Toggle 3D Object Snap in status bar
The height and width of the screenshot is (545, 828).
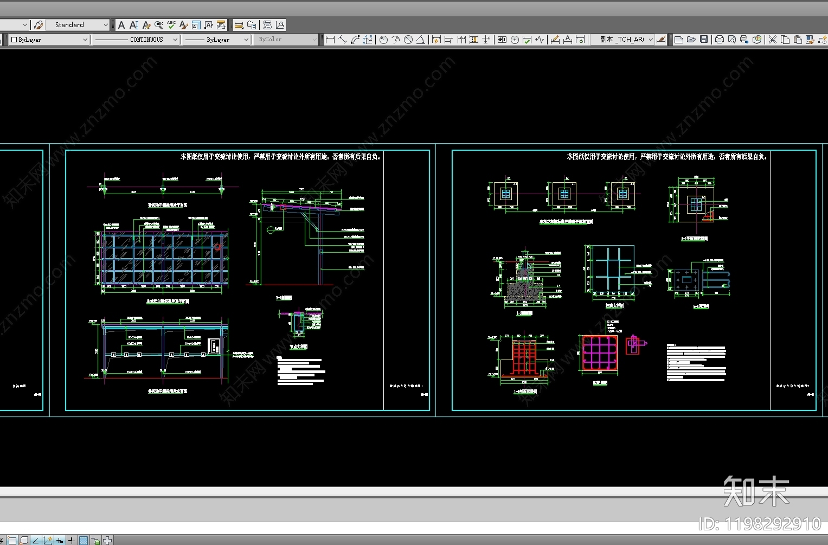24,540
